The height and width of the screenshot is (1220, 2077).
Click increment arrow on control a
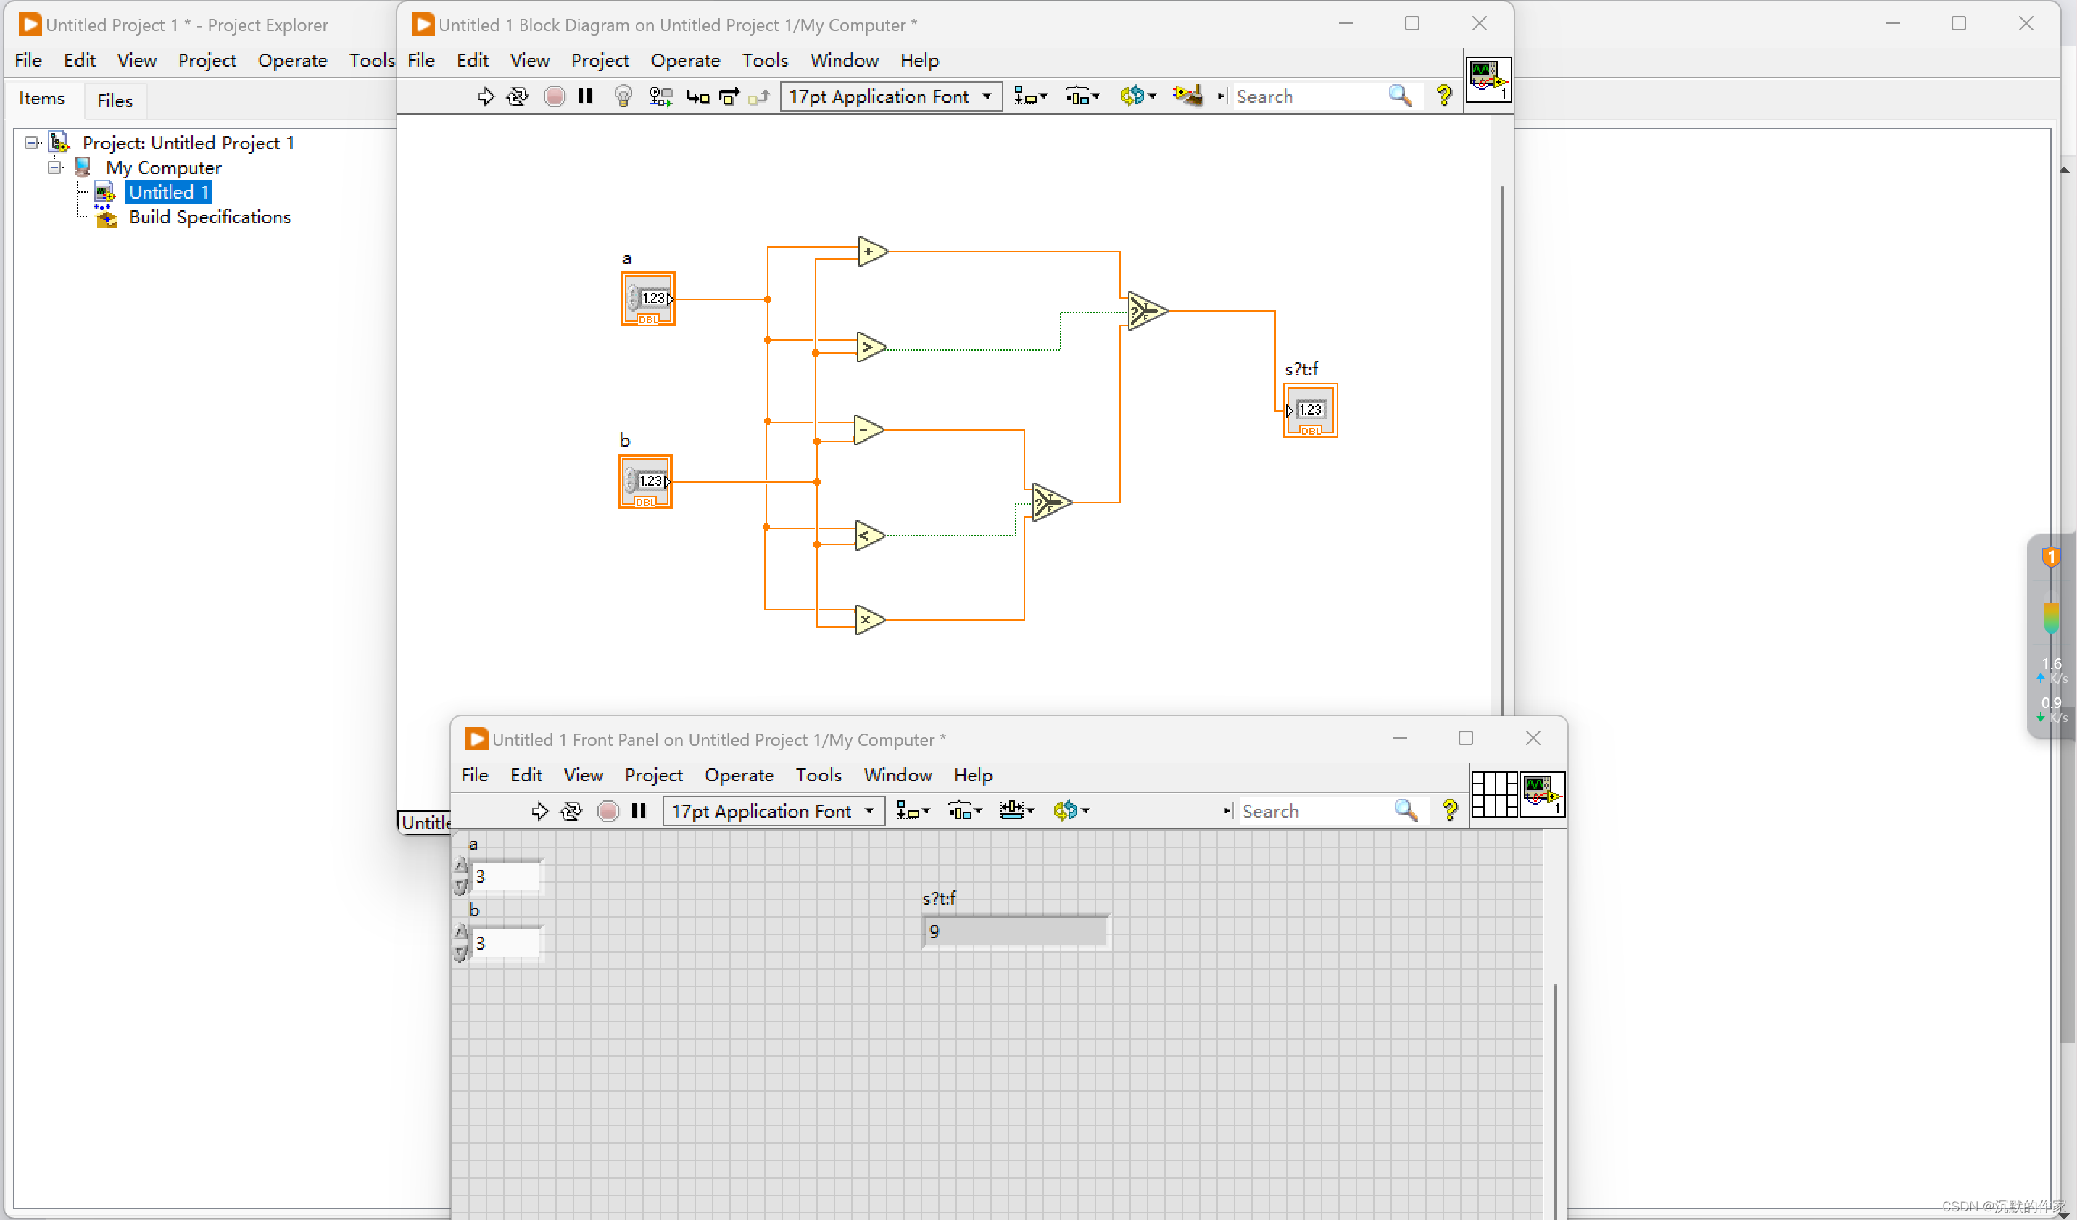[461, 866]
